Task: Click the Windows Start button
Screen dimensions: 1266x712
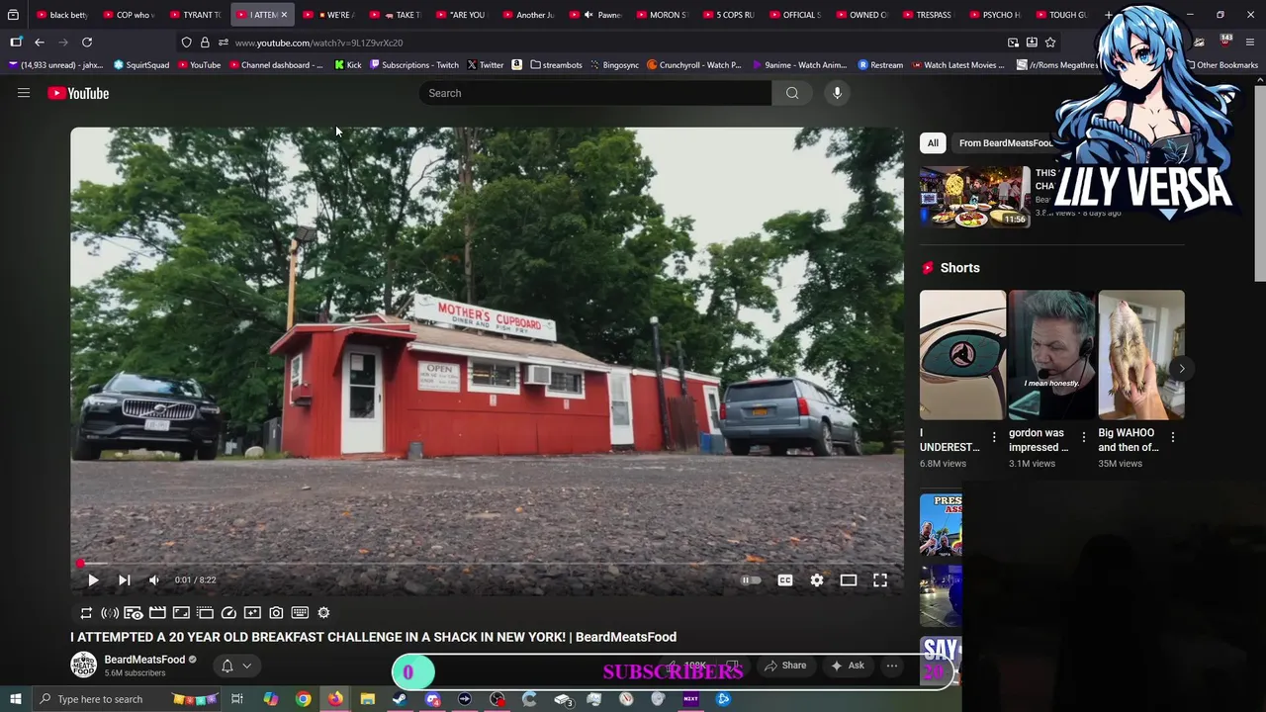Action: (x=16, y=699)
